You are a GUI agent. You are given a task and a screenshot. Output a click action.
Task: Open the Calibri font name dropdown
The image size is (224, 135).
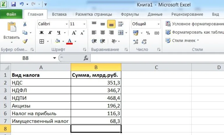[67, 24]
